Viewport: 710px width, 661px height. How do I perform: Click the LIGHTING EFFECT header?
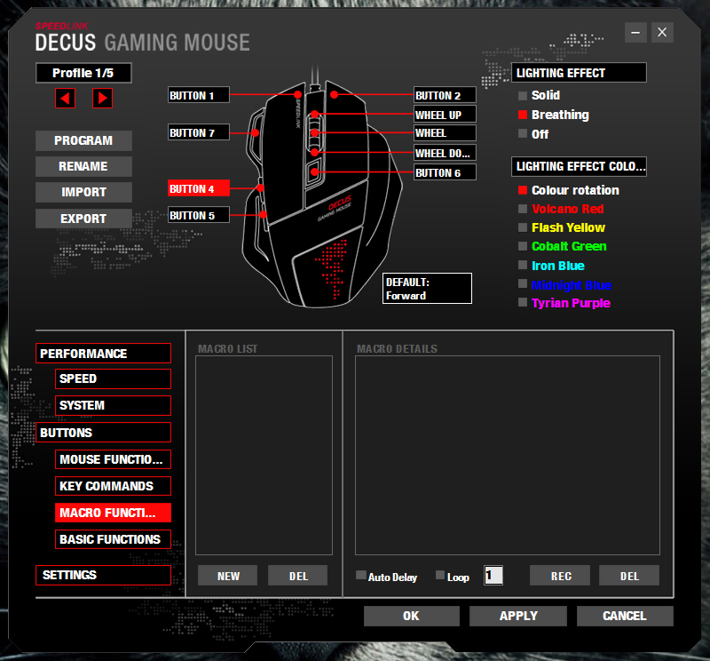pos(579,73)
